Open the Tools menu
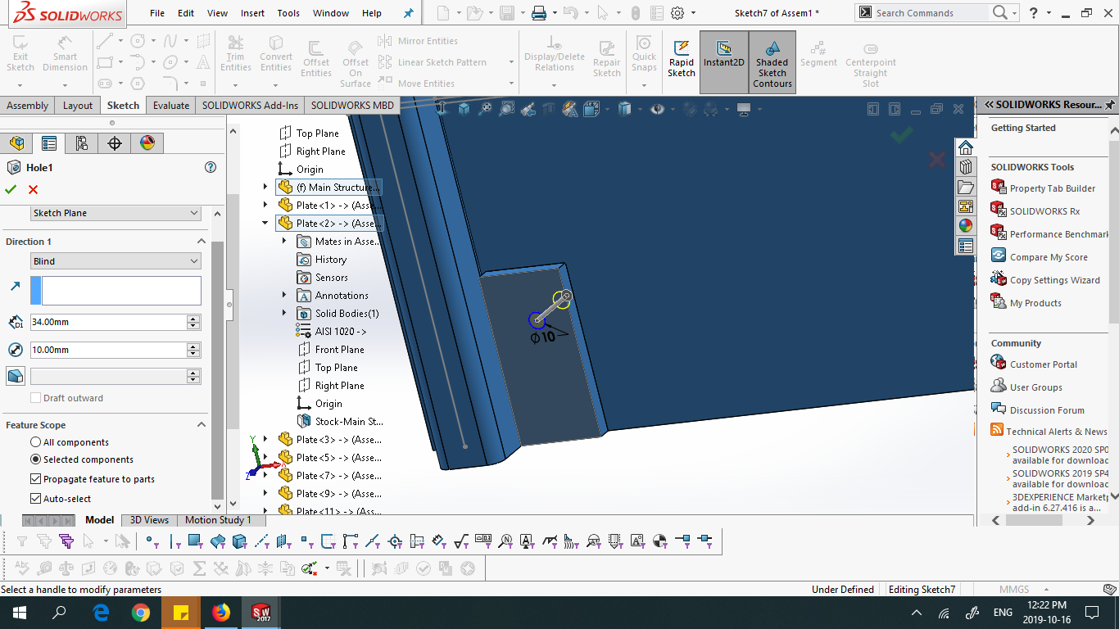The height and width of the screenshot is (629, 1119). pyautogui.click(x=288, y=13)
